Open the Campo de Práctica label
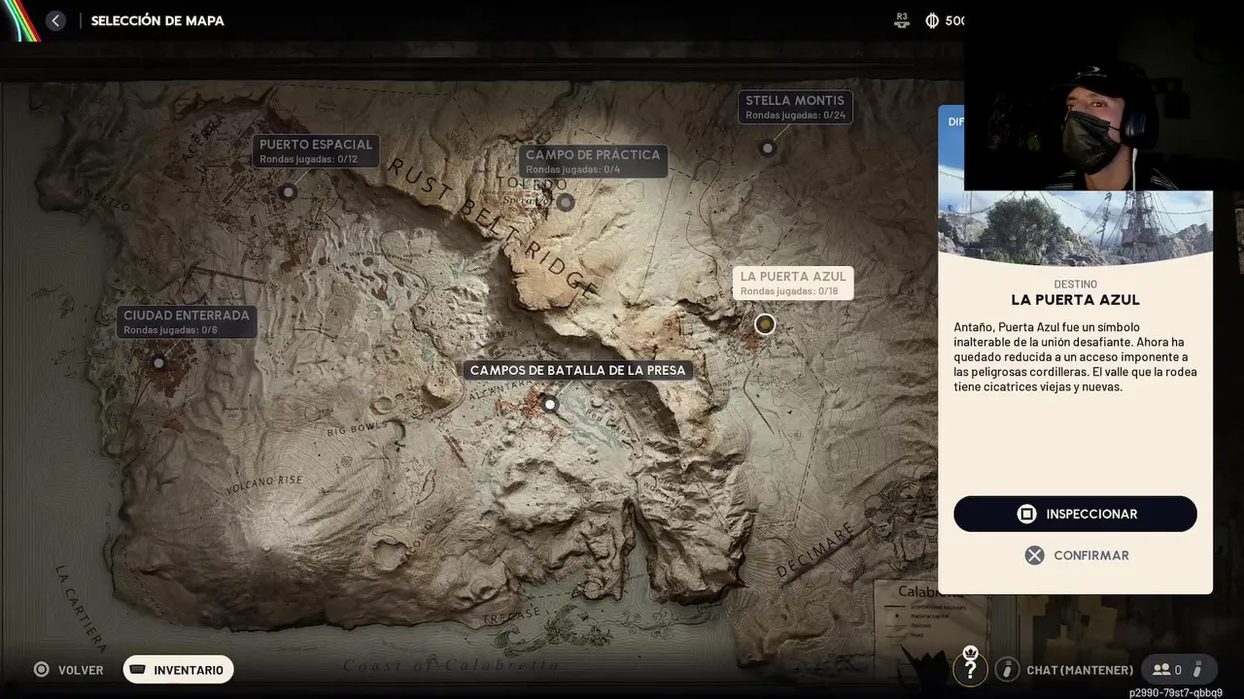The width and height of the screenshot is (1244, 699). [x=593, y=161]
